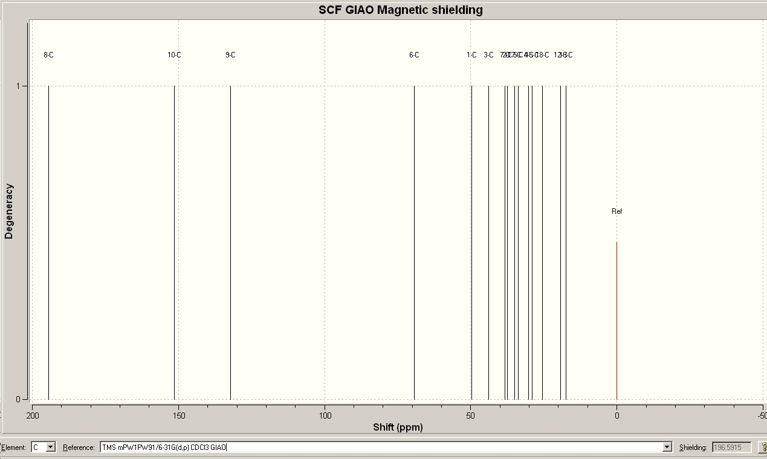Screen dimensions: 767x459
Task: Select the 8-C peak label
Action: point(48,55)
